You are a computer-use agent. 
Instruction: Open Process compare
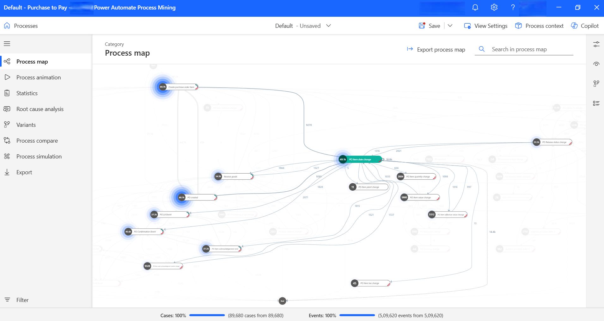click(x=37, y=140)
